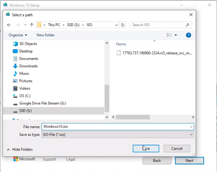Image resolution: width=217 pixels, height=172 pixels.
Task: Click the file icon beside 17763.737 file
Action: pyautogui.click(x=119, y=53)
